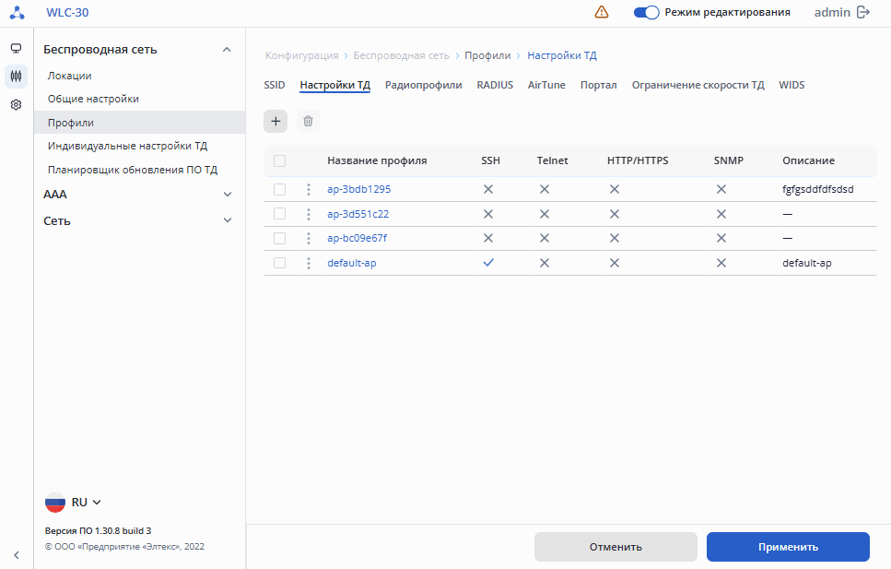Collapse the sidebar with the left arrow
The width and height of the screenshot is (891, 569).
point(16,554)
